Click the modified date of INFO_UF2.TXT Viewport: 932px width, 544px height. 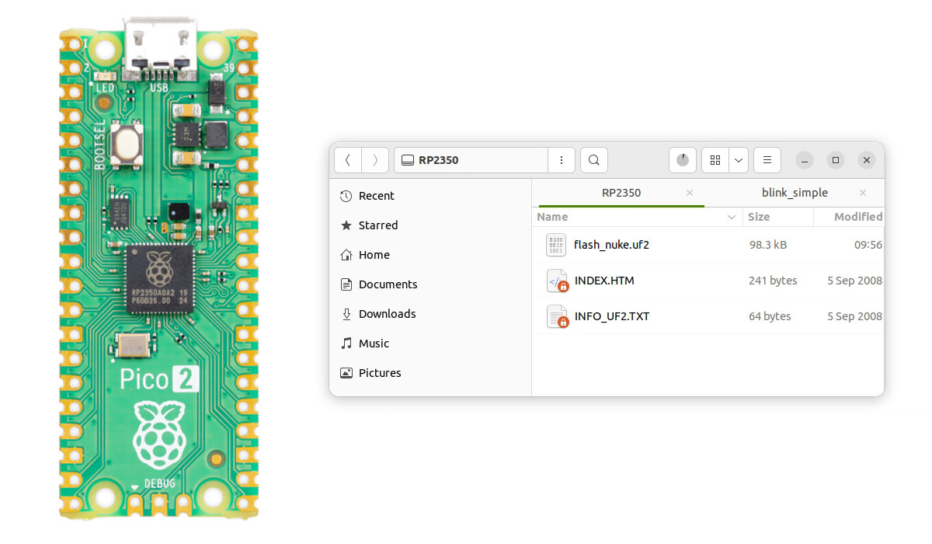pos(854,316)
